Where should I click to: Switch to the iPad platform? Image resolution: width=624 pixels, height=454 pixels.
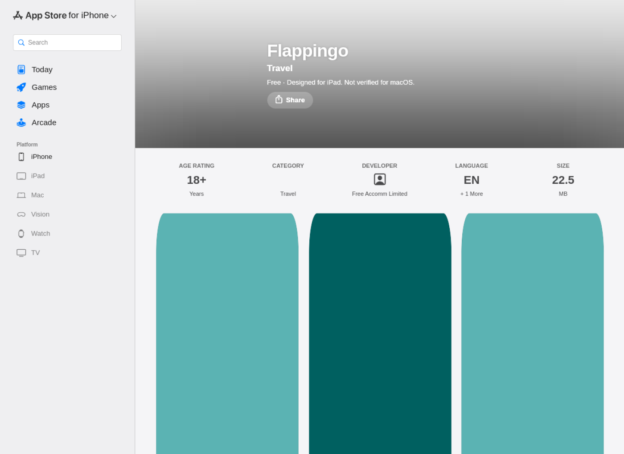[38, 176]
